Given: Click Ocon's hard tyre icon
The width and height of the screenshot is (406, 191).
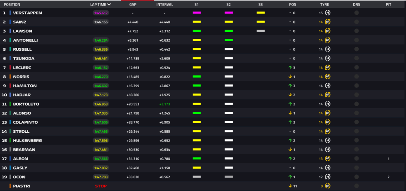Looking at the screenshot, I should (328, 177).
